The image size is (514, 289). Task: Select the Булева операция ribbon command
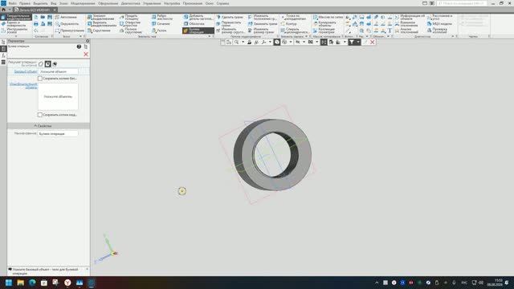pyautogui.click(x=198, y=31)
